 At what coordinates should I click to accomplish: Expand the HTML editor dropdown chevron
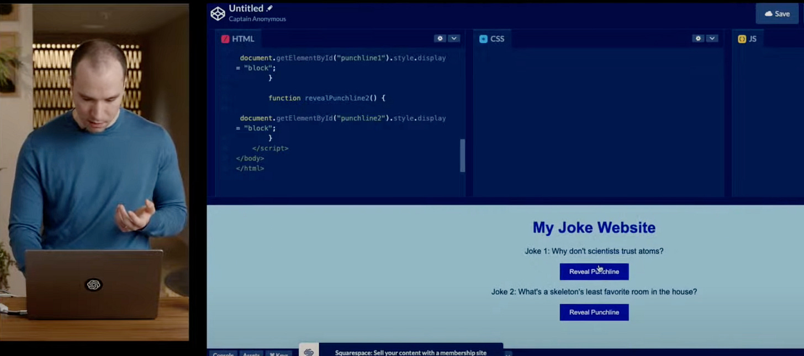click(454, 39)
